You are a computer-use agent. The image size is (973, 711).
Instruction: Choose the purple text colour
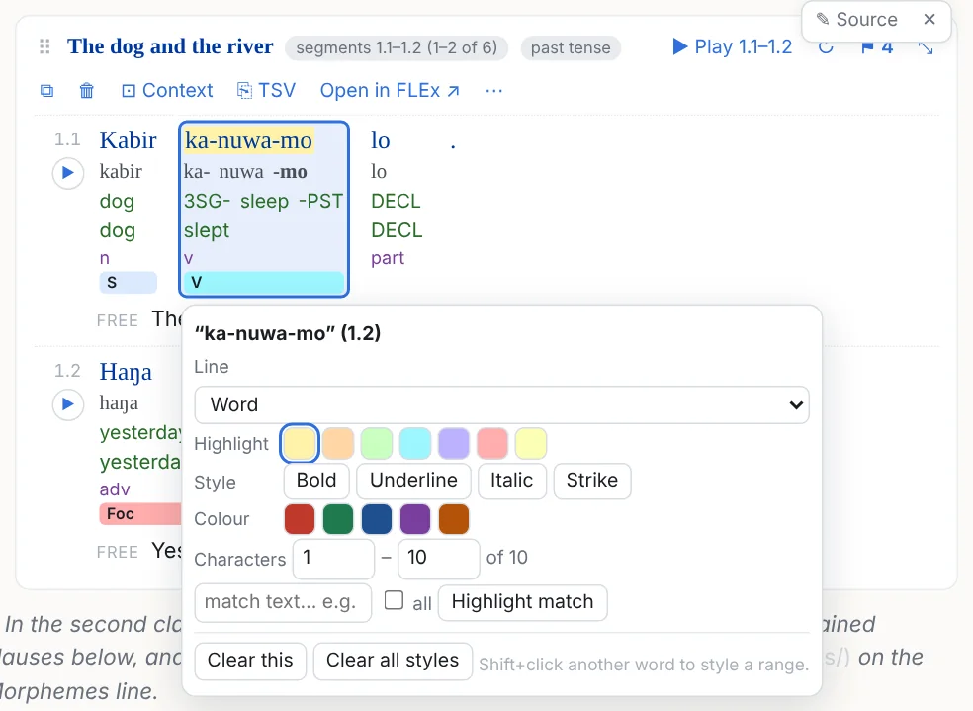(415, 519)
